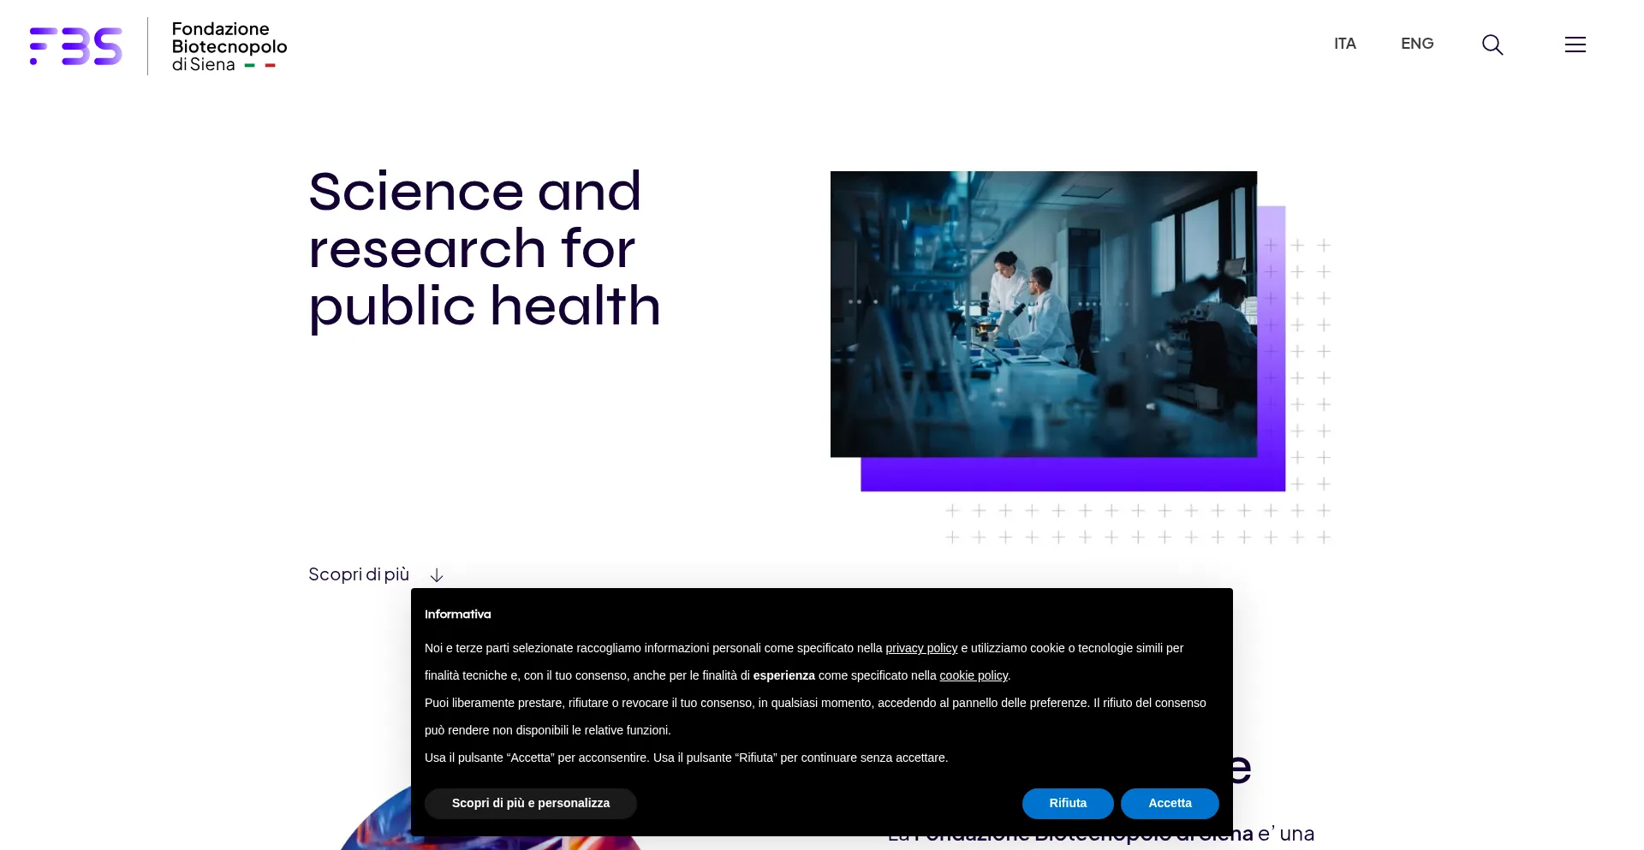Accept cookies with the Accetta button
Screen dimensions: 1644x850
(1169, 803)
